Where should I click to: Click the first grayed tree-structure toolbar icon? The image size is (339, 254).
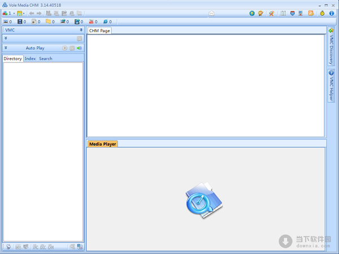click(49, 14)
